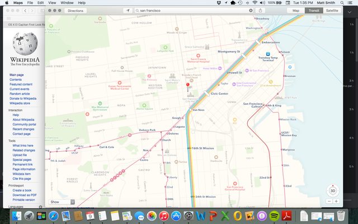The height and width of the screenshot is (224, 358).
Task: Open System Preferences from the dock
Action: [189, 216]
